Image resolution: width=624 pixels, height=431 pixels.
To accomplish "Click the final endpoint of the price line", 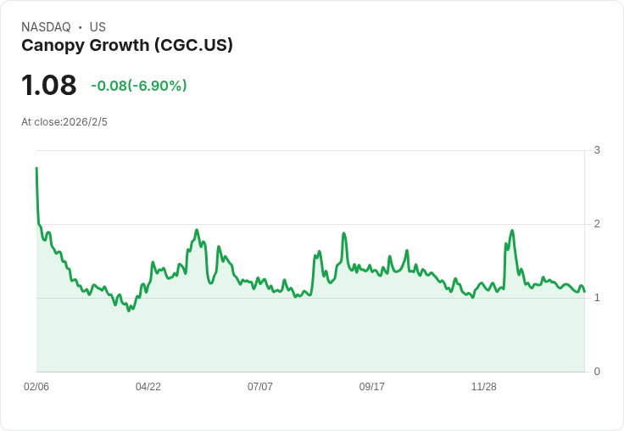I will coord(584,292).
